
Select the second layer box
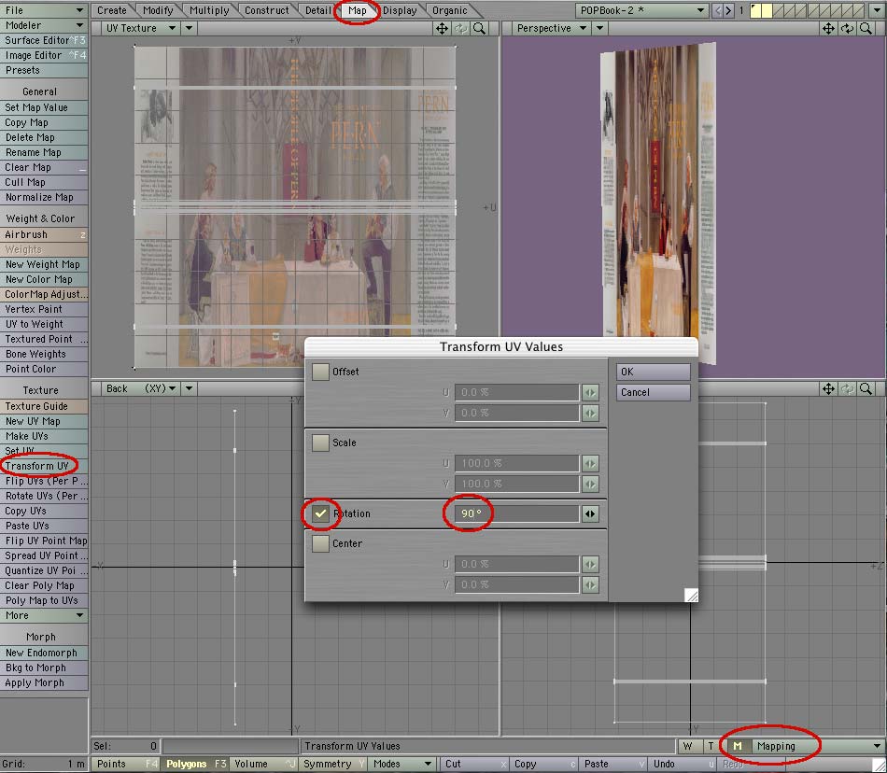[x=767, y=10]
